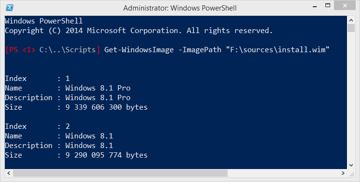
Task: Click the horizontal scrollbar left arrow
Action: click(9, 173)
